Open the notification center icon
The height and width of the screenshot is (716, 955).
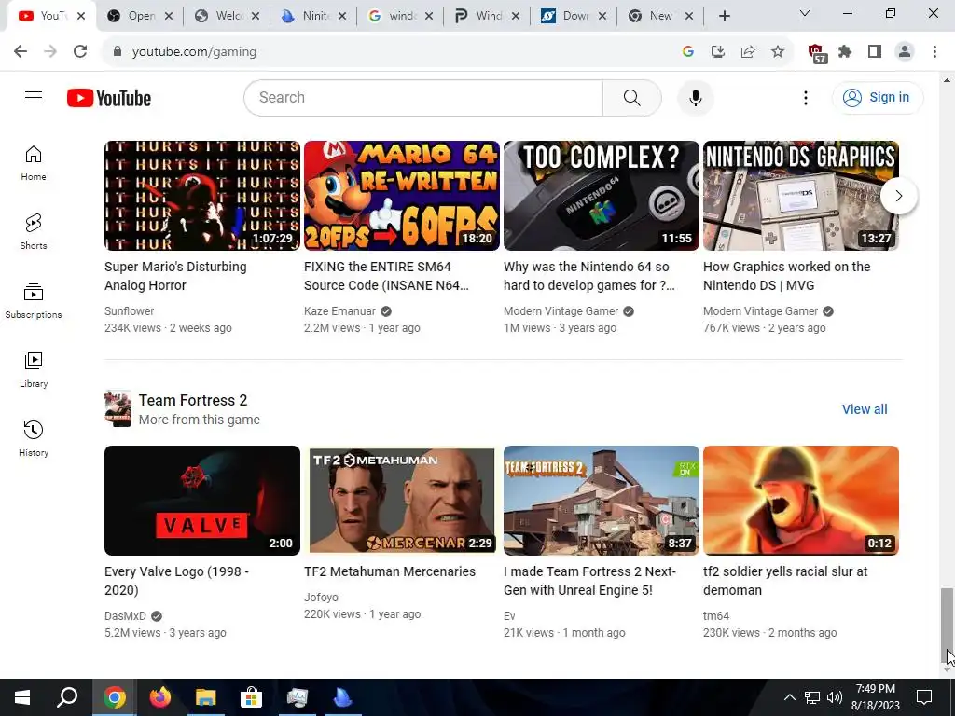click(x=924, y=697)
